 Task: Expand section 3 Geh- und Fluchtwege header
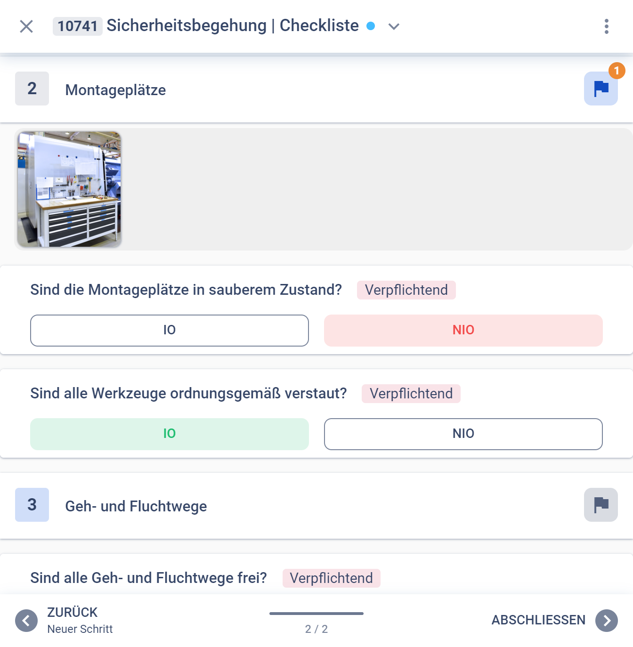[135, 506]
